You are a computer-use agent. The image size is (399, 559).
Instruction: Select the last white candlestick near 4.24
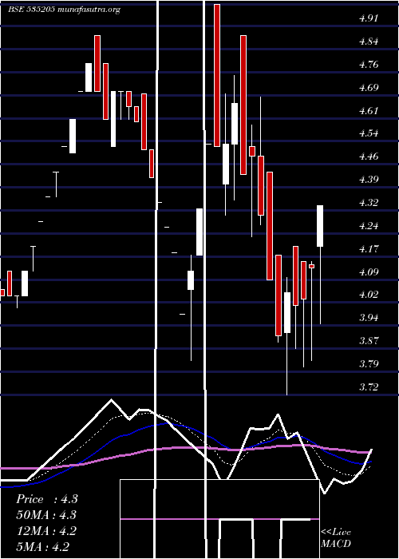coord(320,226)
